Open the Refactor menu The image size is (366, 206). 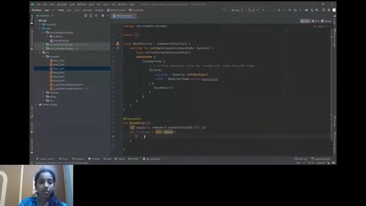tap(82, 4)
